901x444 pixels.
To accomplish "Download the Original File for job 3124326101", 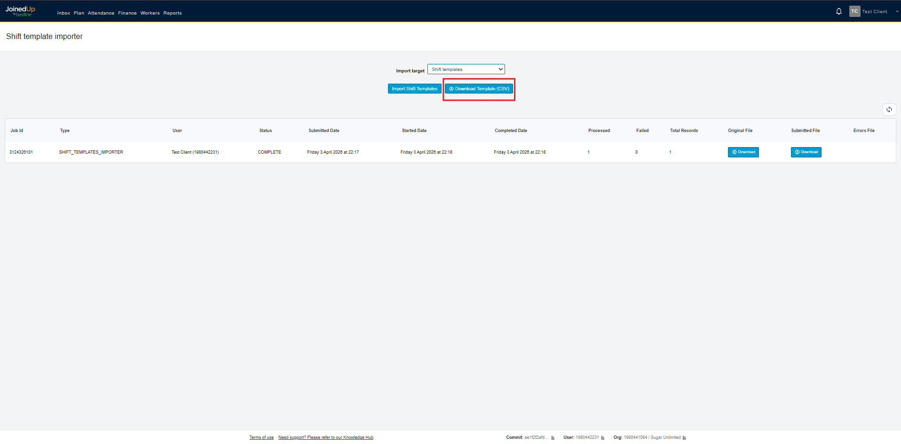I will (x=743, y=152).
